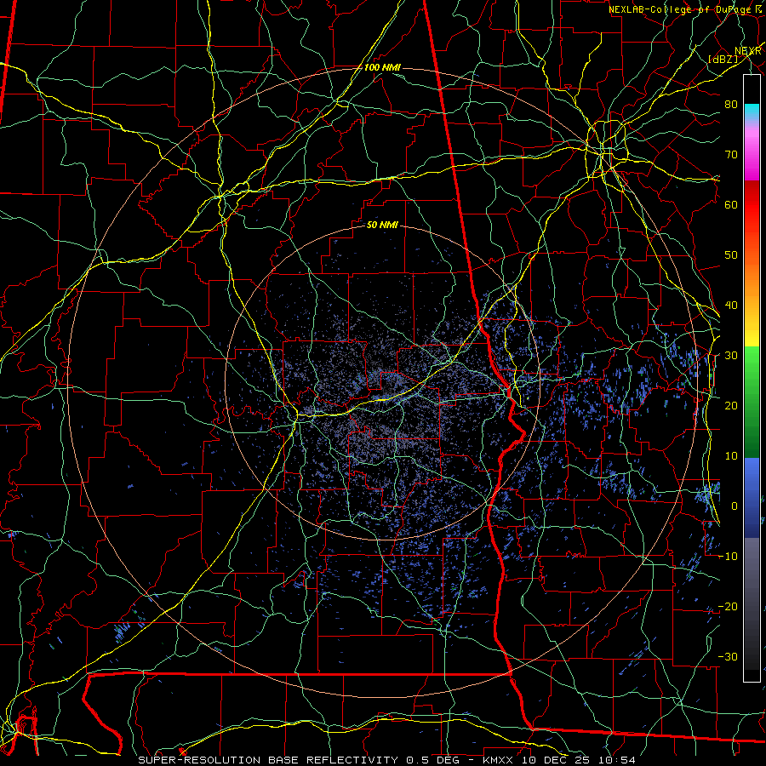766x766 pixels.
Task: Select the 30 value on the dBZ scale
Action: (x=731, y=355)
